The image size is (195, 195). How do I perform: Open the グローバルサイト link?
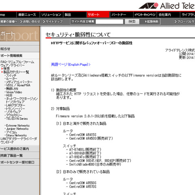click(185, 22)
